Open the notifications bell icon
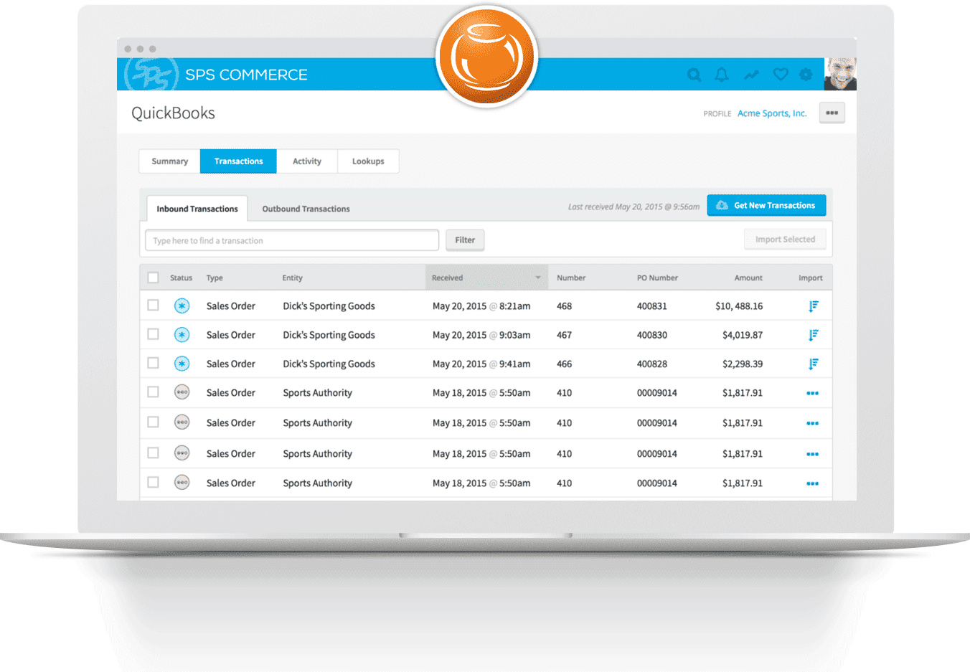 point(722,75)
